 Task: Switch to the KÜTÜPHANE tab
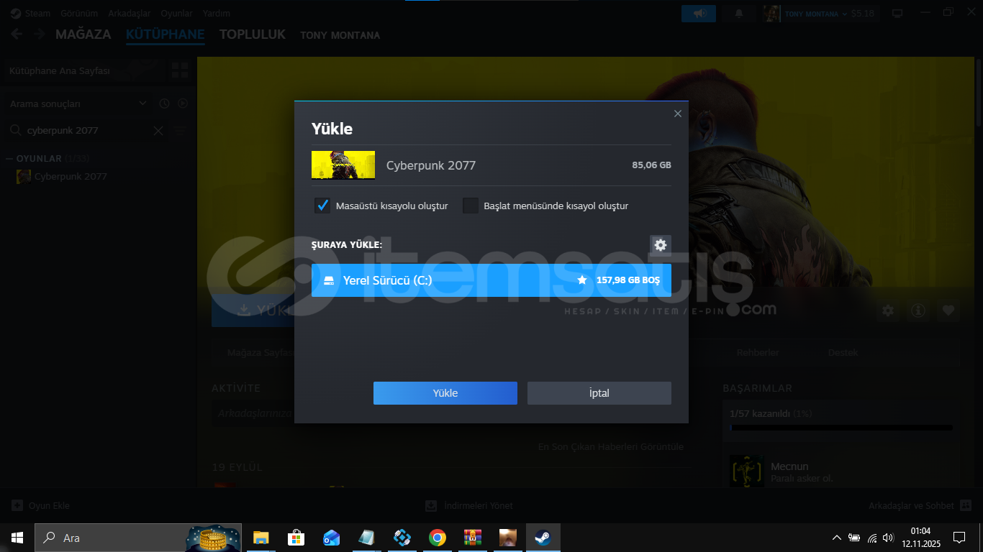(166, 34)
